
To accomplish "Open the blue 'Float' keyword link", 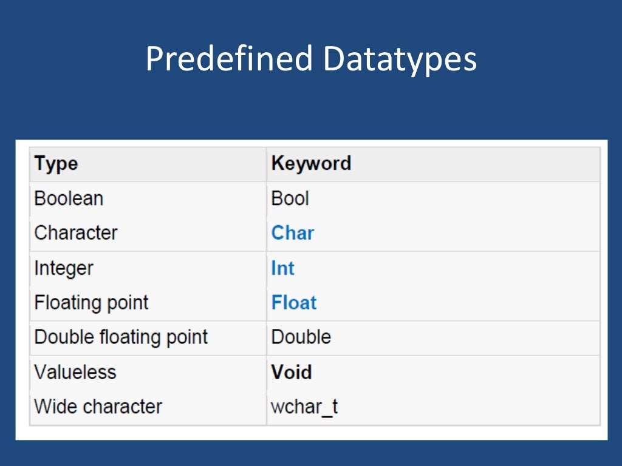I will 294,303.
